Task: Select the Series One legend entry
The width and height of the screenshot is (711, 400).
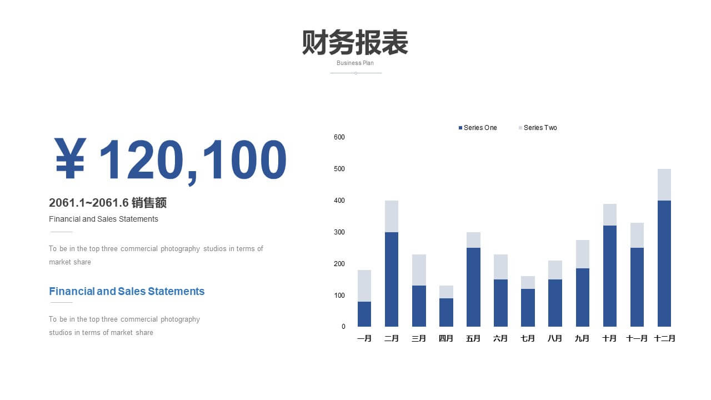Action: pos(478,128)
